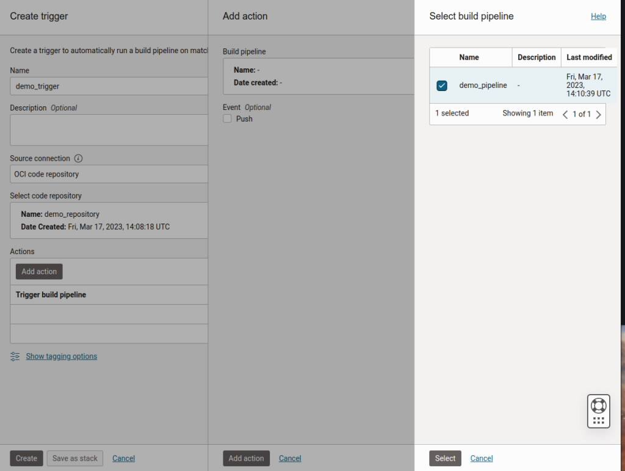Edit the trigger Name field showing demo_trigger
The image size is (625, 471).
click(109, 86)
